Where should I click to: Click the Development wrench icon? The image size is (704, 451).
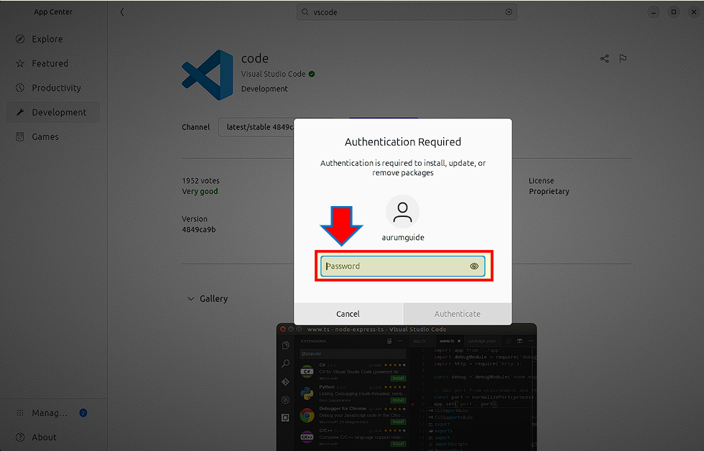click(x=20, y=112)
